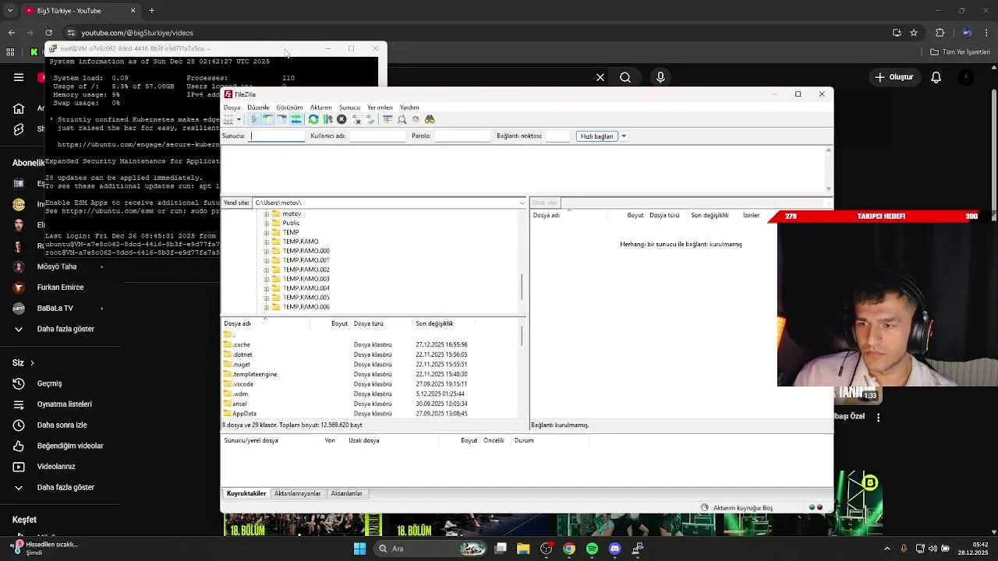Click the YouTube Oluştur button
This screenshot has height=561, width=998.
(x=894, y=77)
